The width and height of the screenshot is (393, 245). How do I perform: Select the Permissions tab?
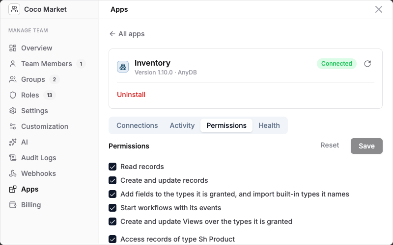tap(226, 125)
